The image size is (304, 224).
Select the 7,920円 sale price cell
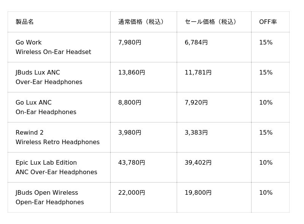(x=196, y=103)
